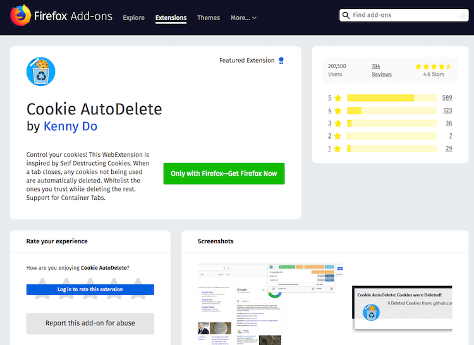474x345 pixels.
Task: Click the 4.6 Stars rating display
Action: 434,70
